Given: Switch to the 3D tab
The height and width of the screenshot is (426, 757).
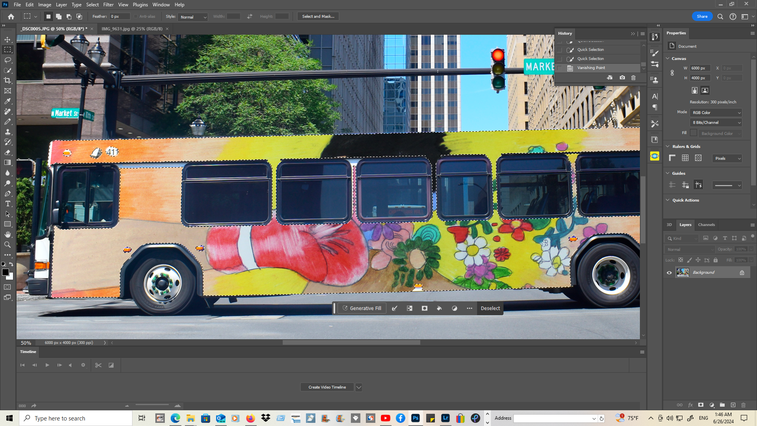Looking at the screenshot, I should point(669,225).
